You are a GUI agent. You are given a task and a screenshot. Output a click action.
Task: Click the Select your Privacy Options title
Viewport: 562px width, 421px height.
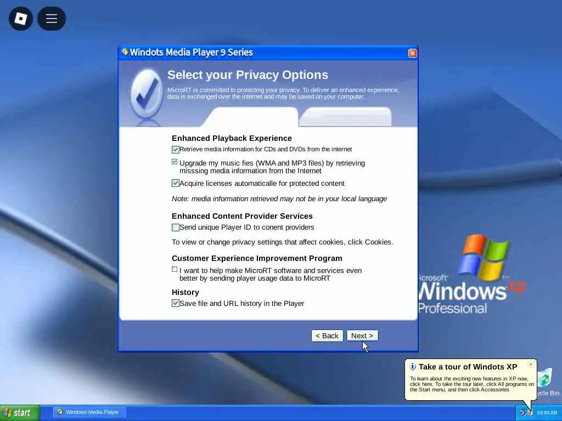pyautogui.click(x=248, y=75)
